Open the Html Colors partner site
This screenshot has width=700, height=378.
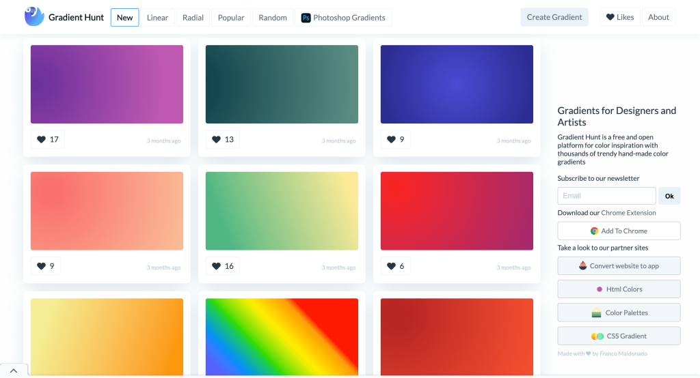point(619,289)
